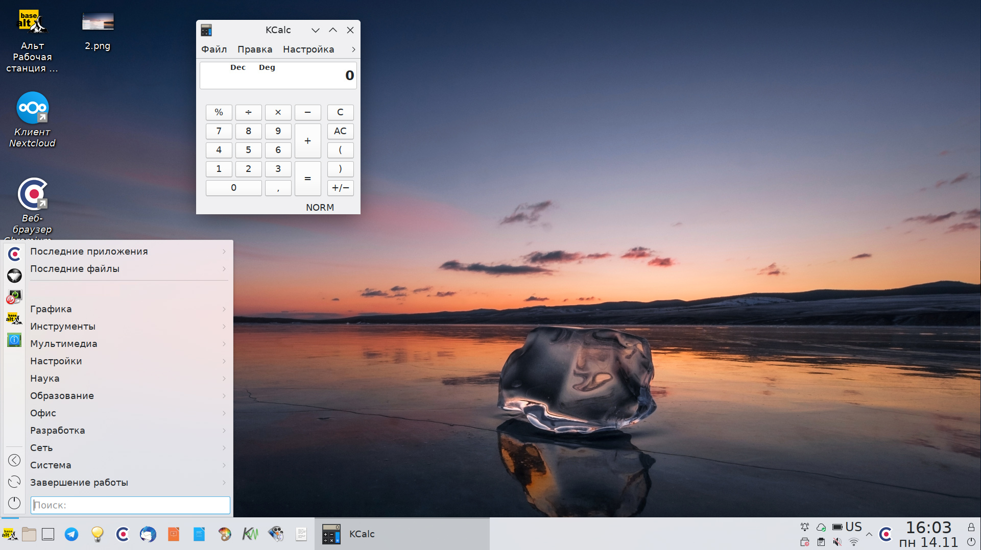Open the Wi-Fi network tray icon

click(853, 542)
